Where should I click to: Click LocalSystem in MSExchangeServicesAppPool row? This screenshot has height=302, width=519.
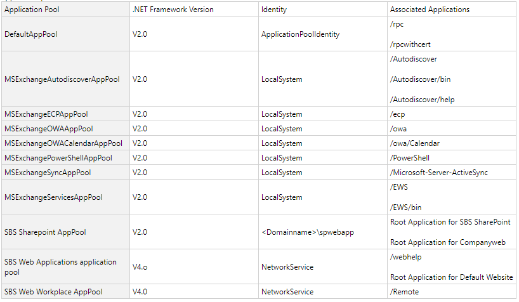tap(282, 197)
